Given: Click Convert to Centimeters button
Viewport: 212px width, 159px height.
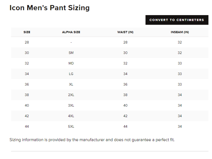Looking at the screenshot, I should tap(177, 20).
